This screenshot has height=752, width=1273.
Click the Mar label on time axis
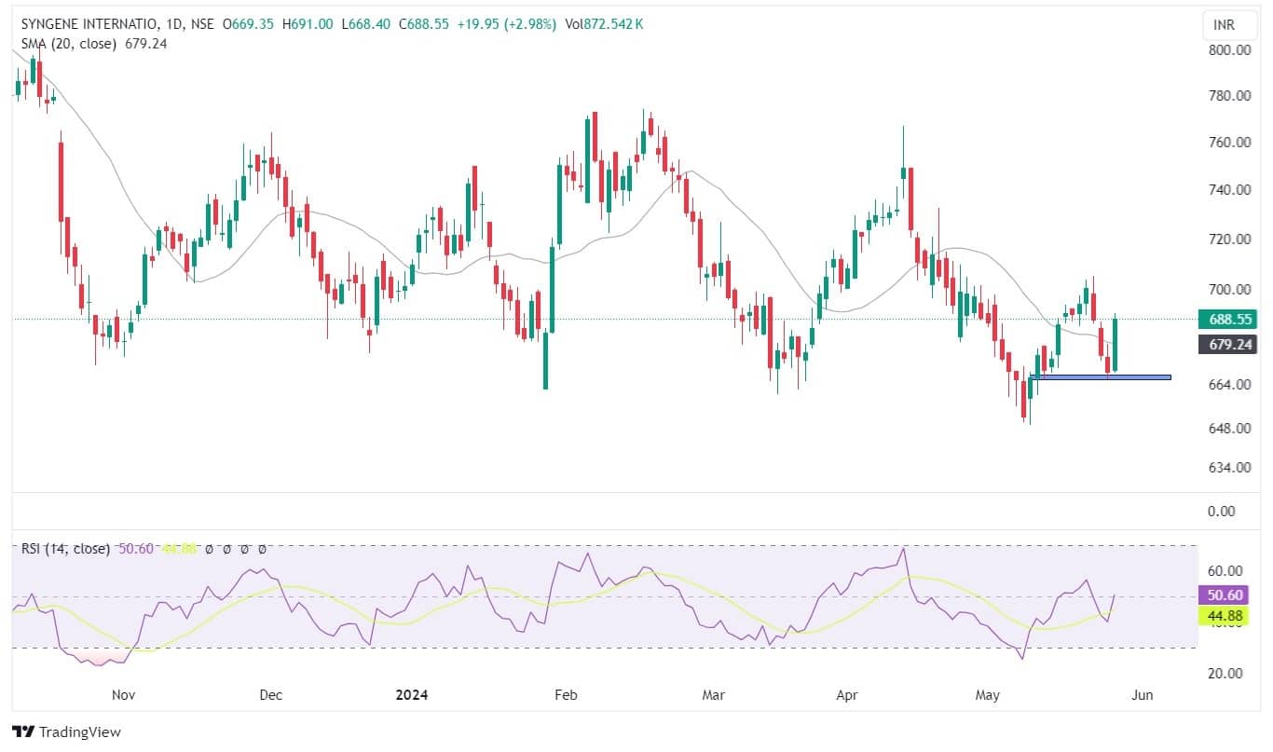[713, 695]
